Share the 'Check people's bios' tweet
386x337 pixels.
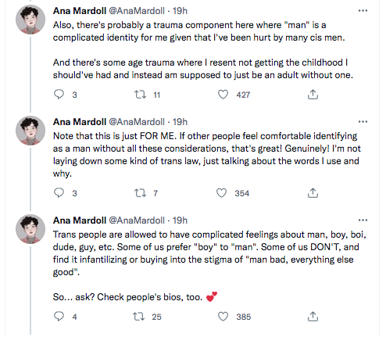pos(313,317)
